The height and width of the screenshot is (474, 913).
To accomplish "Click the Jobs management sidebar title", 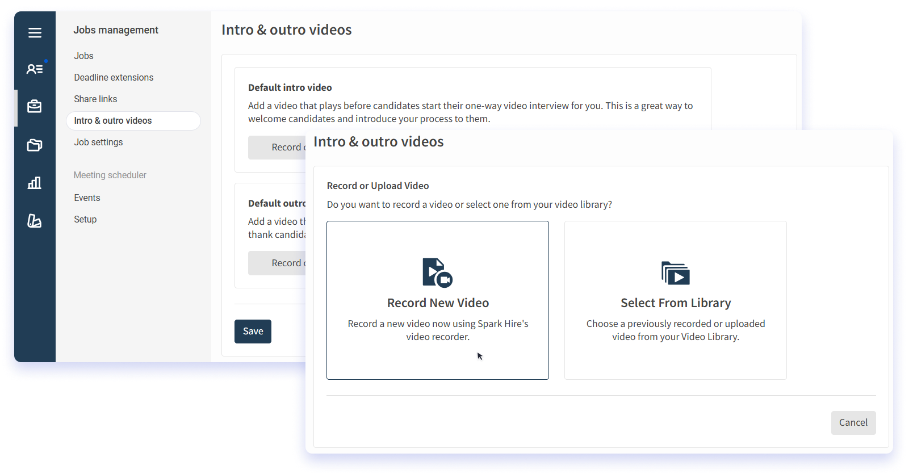I will click(x=116, y=30).
